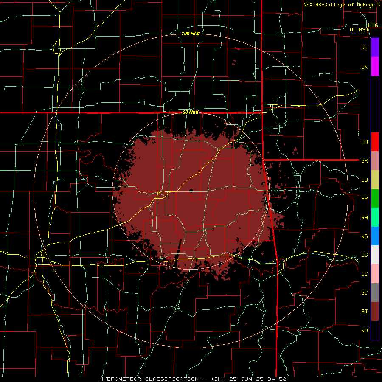382x382 pixels.
Task: Click the white DS legend swatch
Action: (375, 255)
